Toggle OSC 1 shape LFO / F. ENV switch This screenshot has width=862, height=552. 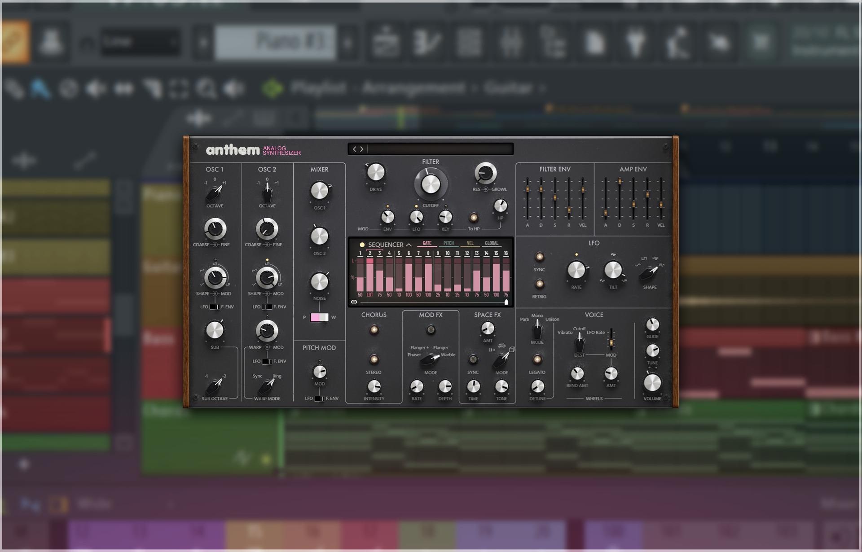pos(215,307)
